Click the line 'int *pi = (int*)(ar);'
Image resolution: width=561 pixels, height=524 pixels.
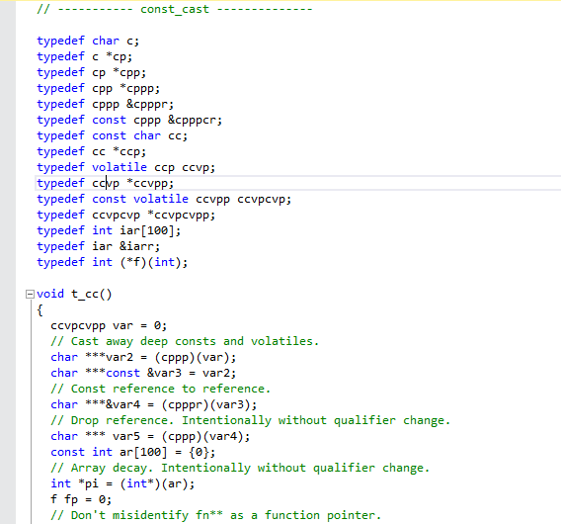122,483
